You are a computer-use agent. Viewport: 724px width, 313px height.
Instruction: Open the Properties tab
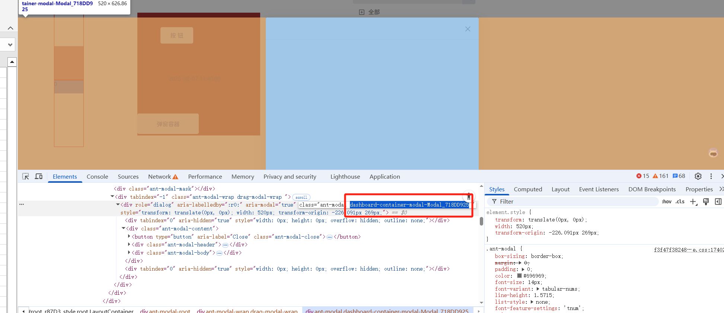click(x=699, y=189)
